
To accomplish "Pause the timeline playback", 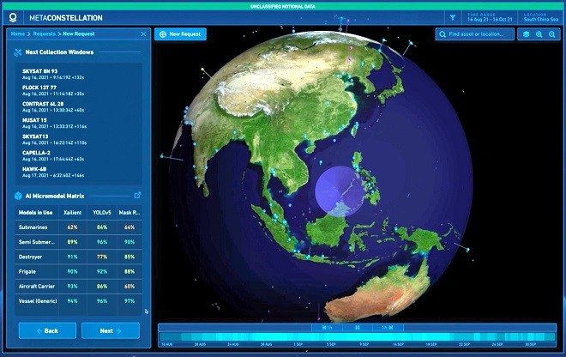I will [358, 328].
